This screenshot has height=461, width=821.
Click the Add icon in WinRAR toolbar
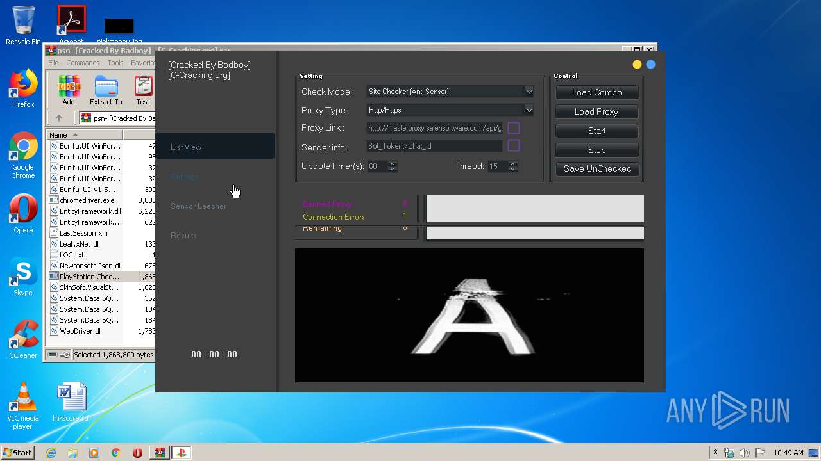(x=69, y=90)
